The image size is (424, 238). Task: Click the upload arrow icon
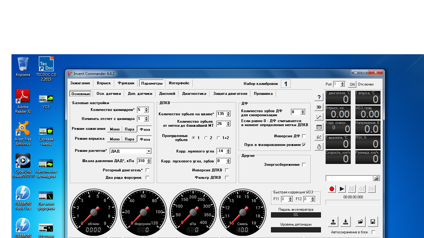[333, 222]
